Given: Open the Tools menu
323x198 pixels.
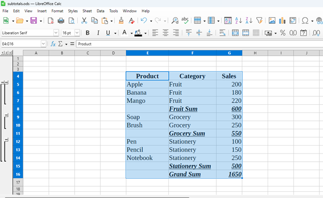Looking at the screenshot, I should point(113,11).
